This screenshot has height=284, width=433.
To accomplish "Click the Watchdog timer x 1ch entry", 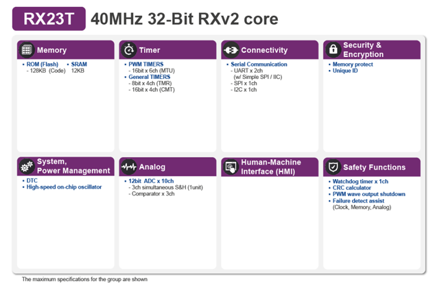I will tap(360, 181).
